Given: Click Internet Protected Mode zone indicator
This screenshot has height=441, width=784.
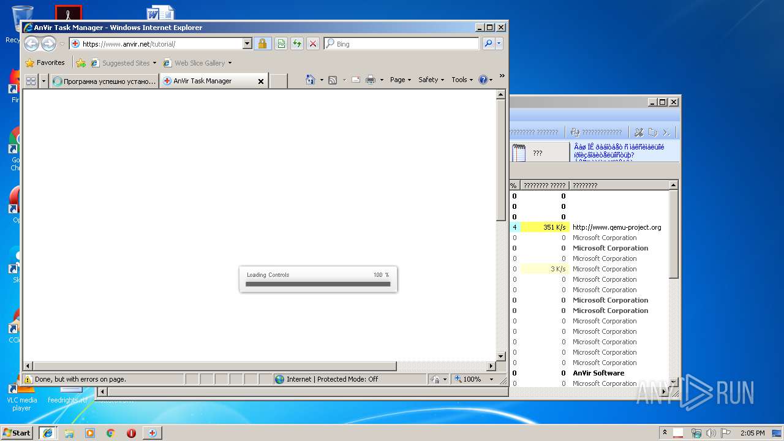Looking at the screenshot, I should point(326,379).
